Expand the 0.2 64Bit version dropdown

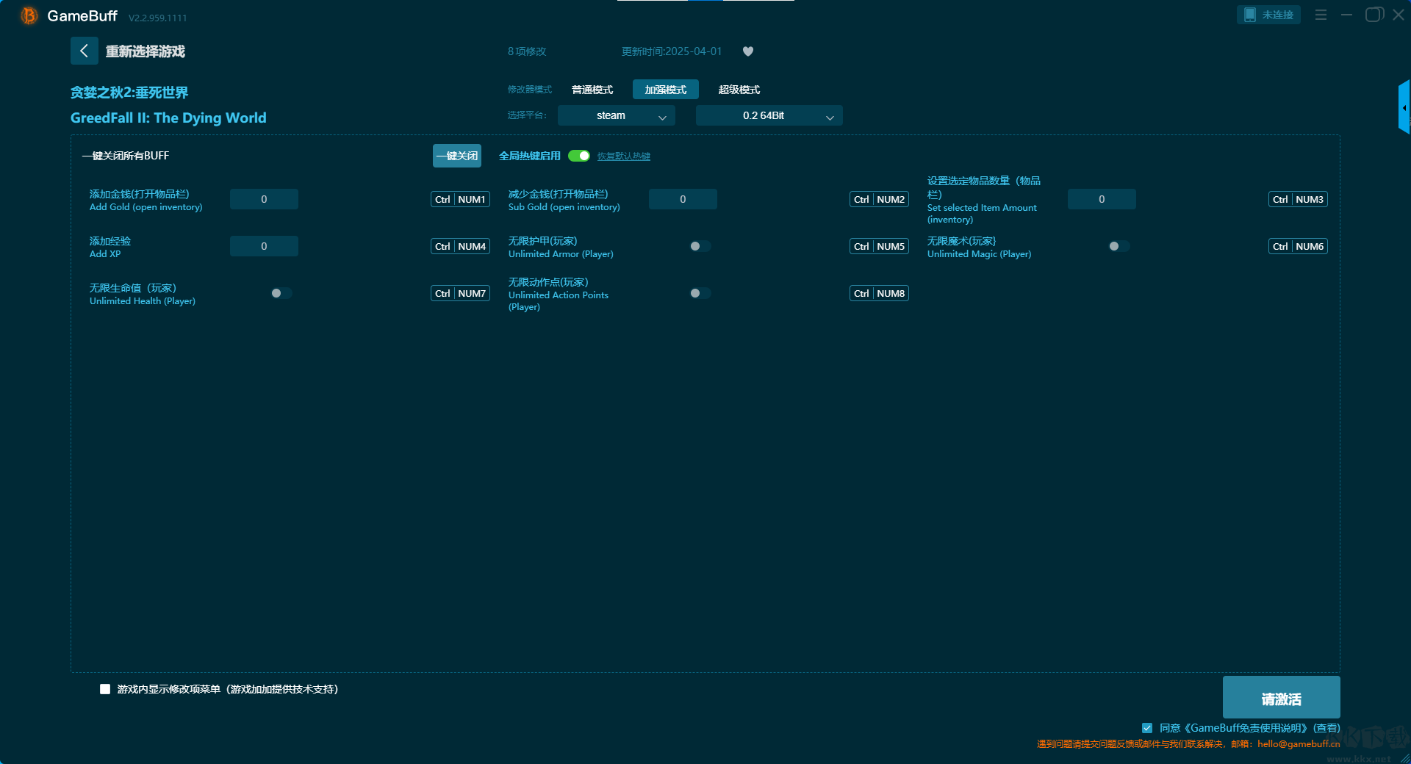point(769,115)
